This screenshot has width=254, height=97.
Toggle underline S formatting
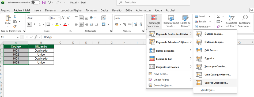40,24
